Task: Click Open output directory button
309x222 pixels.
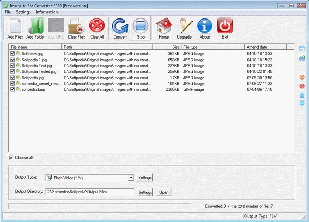Action: point(164,192)
